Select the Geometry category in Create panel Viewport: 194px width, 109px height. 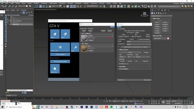(x=152, y=13)
